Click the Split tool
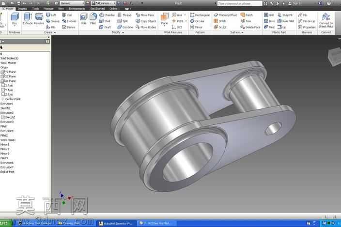Viewport: 341px width, 227px height. pos(123,21)
